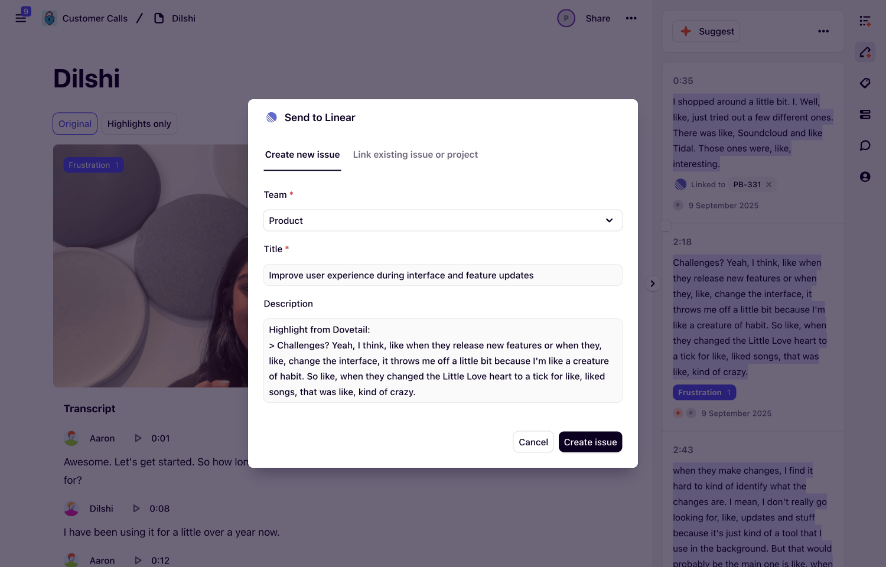Click the Frustration tag on the video
The image size is (886, 567).
pyautogui.click(x=93, y=165)
